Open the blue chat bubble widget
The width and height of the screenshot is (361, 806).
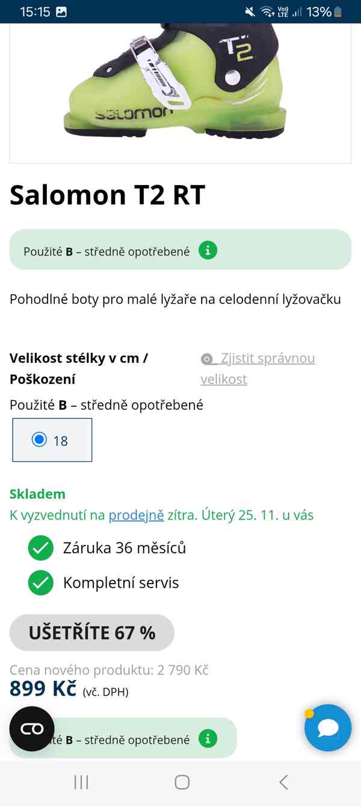(328, 728)
